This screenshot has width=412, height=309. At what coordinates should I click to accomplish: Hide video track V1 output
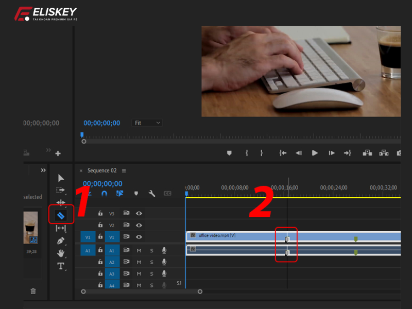[139, 237]
